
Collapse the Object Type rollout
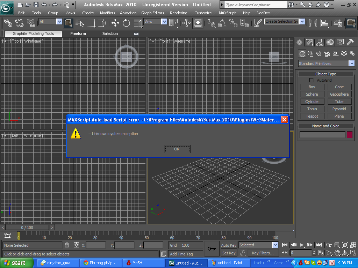click(325, 74)
